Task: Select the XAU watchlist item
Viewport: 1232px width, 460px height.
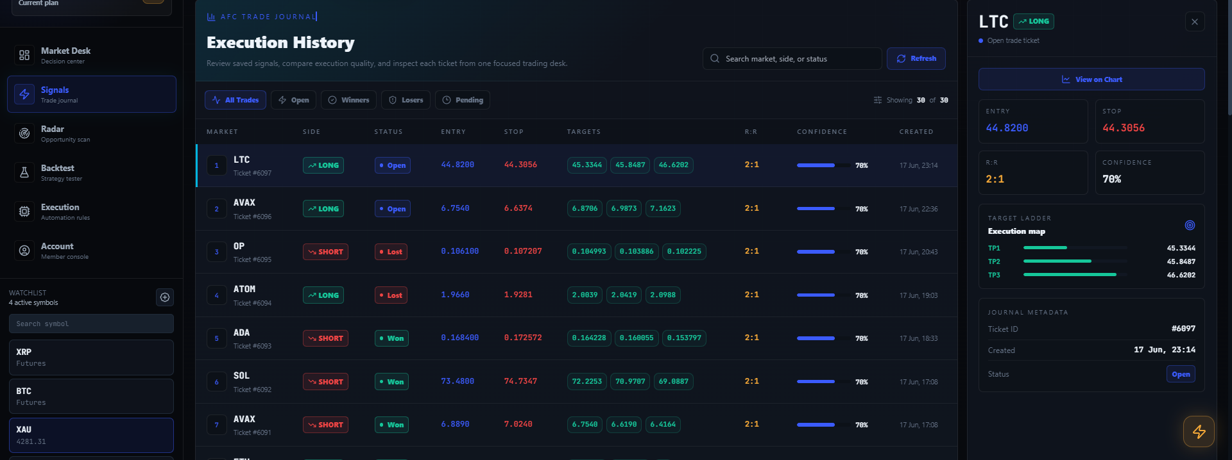Action: (91, 435)
